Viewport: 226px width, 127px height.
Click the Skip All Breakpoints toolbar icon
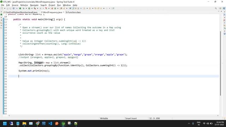[17, 8]
